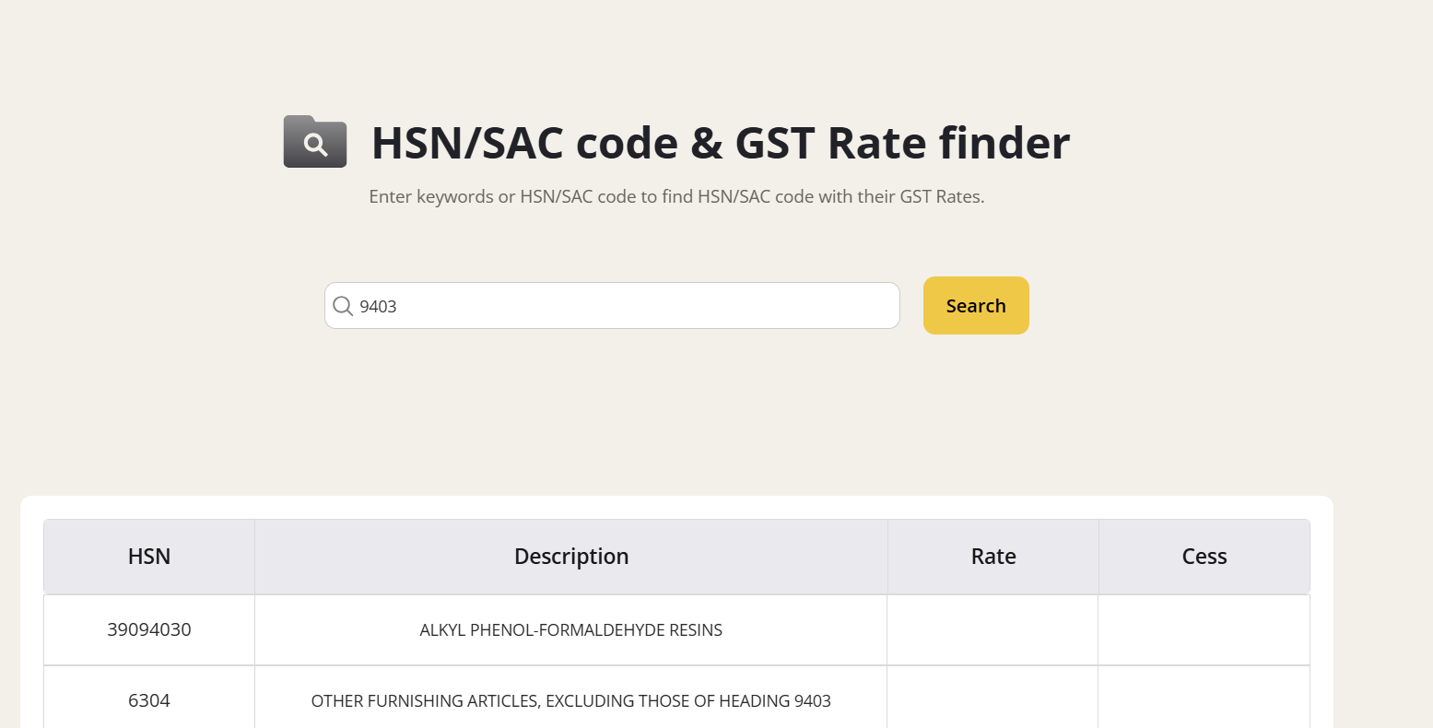1433x728 pixels.
Task: Click HSN code 39094030 cell
Action: (x=149, y=630)
